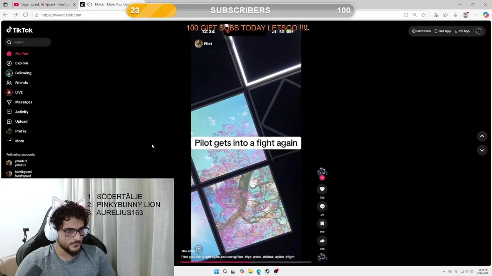Open creator avatar above the like button
Screen dimensions: 492x276
click(x=322, y=172)
